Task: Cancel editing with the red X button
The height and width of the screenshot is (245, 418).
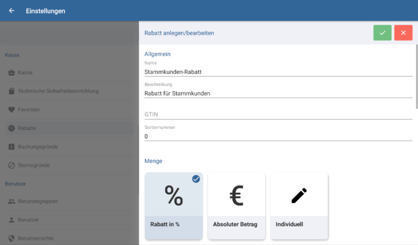Action: [403, 33]
